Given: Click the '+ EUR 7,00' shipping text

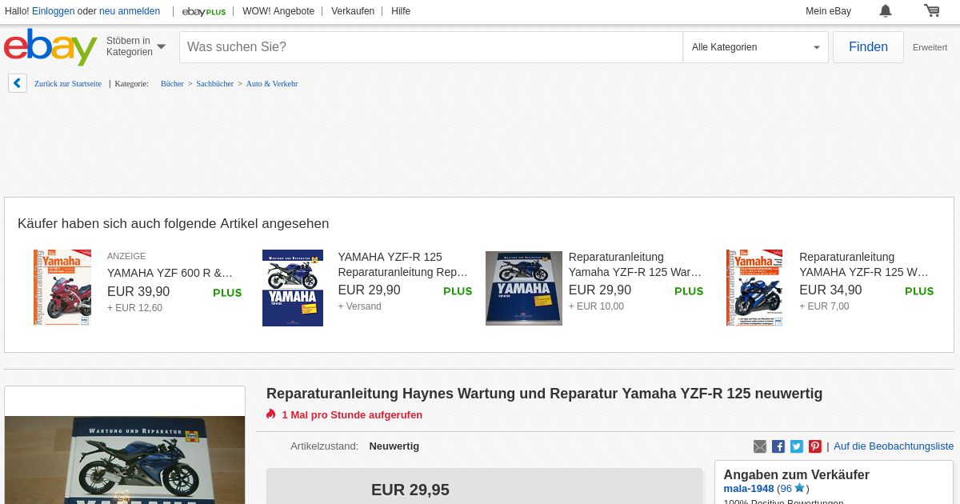Looking at the screenshot, I should click(x=824, y=306).
